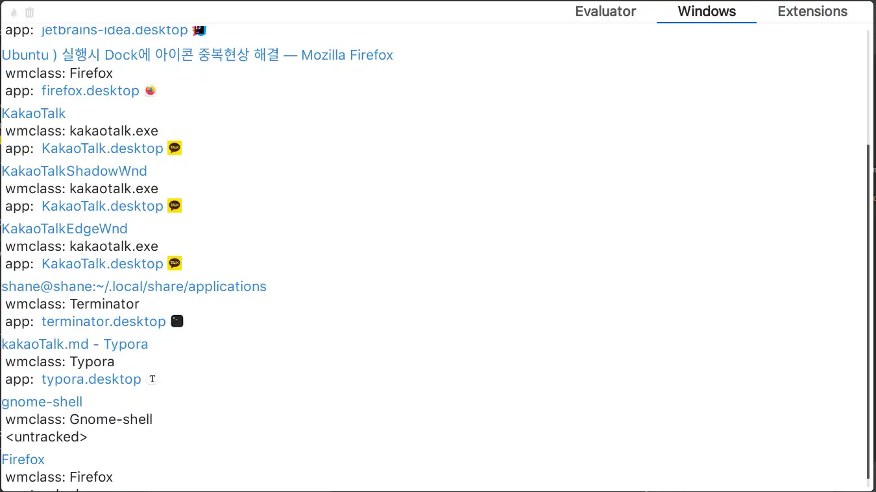
Task: Click the object picker droplet icon
Action: tap(14, 12)
